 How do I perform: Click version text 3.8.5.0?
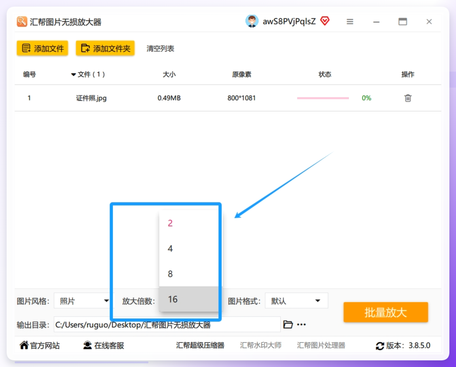point(420,346)
